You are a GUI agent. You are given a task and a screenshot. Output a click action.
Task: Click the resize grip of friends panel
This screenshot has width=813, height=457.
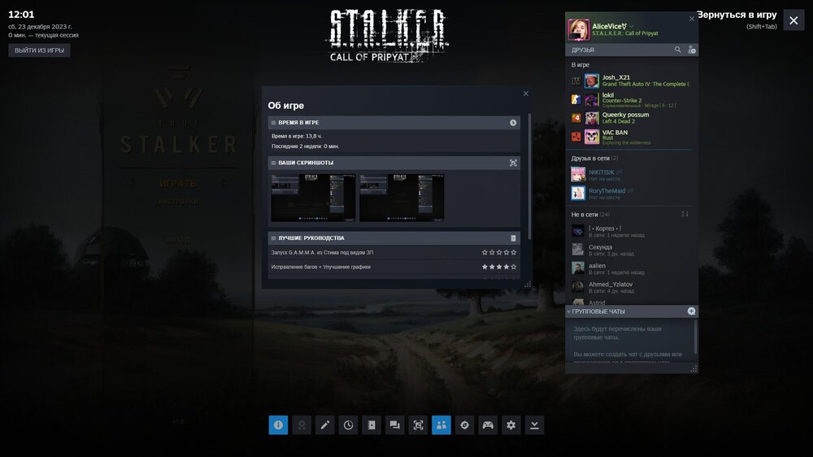[693, 369]
